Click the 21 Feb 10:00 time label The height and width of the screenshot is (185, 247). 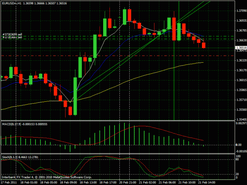coord(187,183)
